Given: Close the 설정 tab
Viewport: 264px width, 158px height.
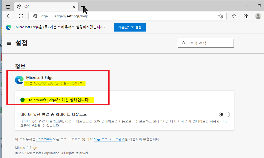Looking at the screenshot, I should click(74, 7).
